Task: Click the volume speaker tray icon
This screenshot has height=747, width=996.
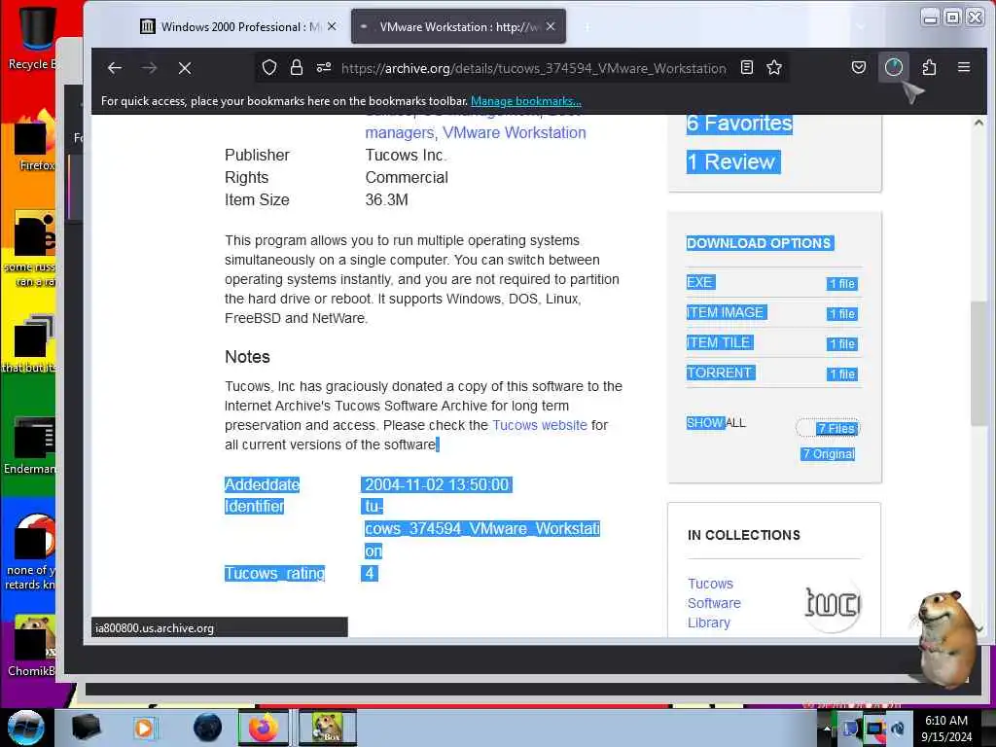Action: (898, 729)
